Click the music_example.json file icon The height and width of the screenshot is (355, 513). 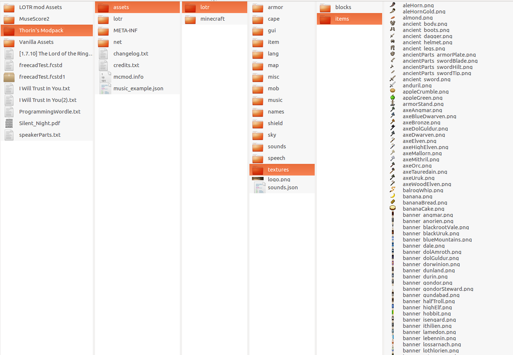(x=105, y=88)
